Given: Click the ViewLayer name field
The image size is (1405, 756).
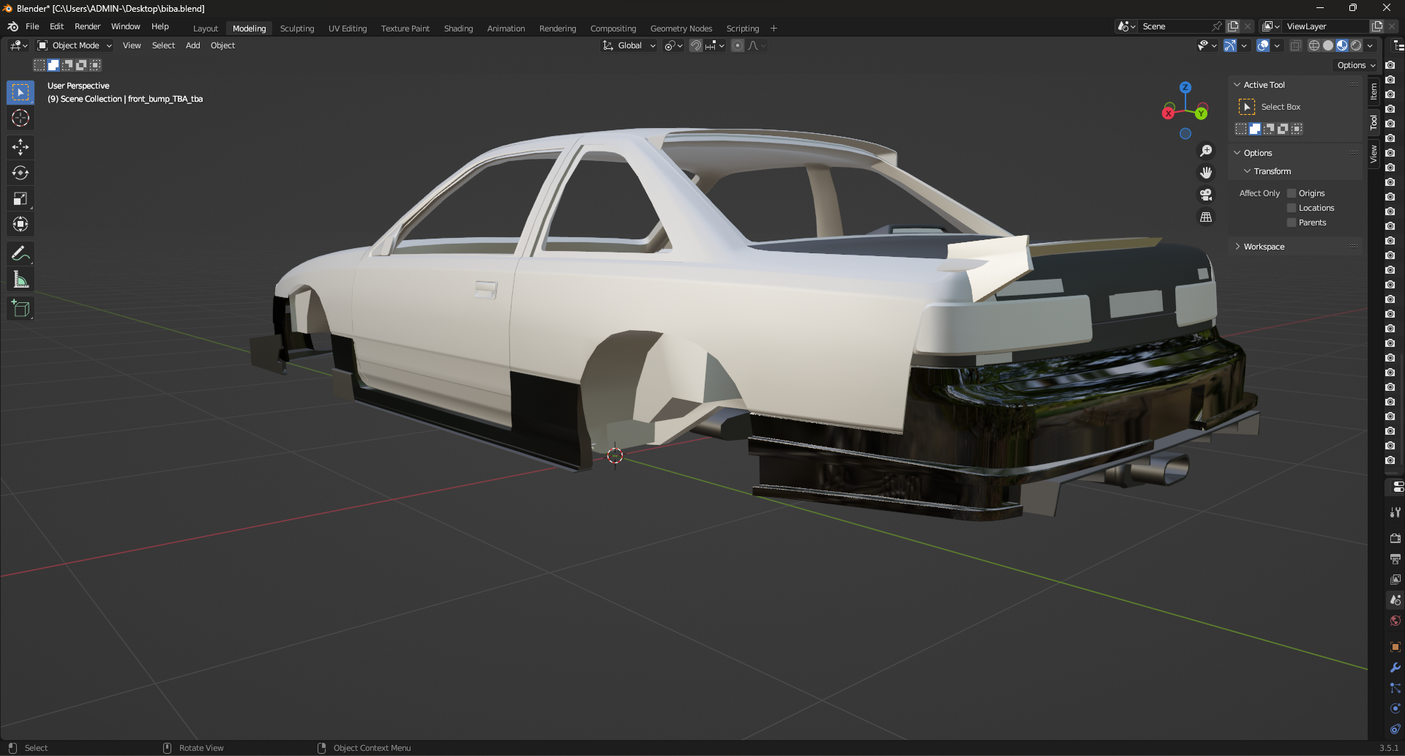Looking at the screenshot, I should point(1325,26).
